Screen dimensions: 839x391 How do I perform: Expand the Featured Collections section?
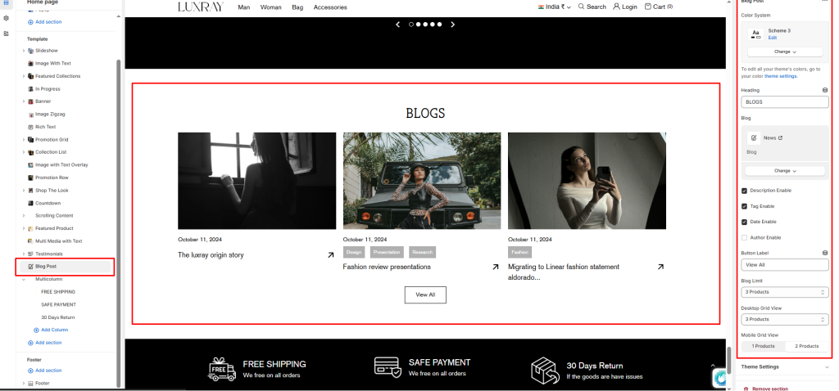point(24,76)
